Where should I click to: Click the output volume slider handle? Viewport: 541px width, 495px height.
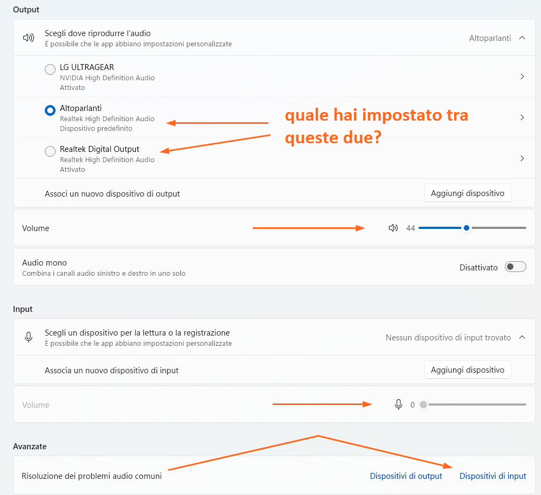467,228
